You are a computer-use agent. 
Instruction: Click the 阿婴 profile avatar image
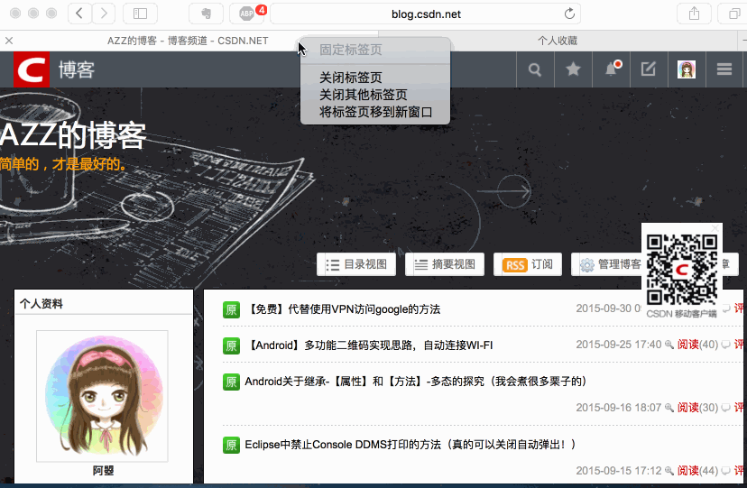pos(103,396)
